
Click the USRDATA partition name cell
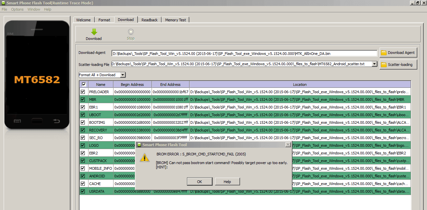(101, 191)
